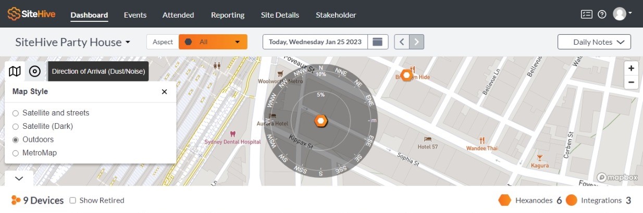This screenshot has width=643, height=213.
Task: Go to the next day arrow
Action: click(416, 42)
